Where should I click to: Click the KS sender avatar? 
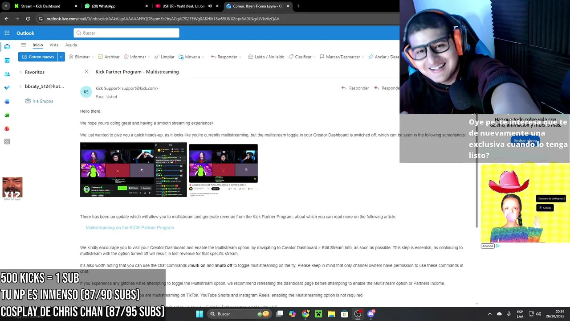point(86,92)
